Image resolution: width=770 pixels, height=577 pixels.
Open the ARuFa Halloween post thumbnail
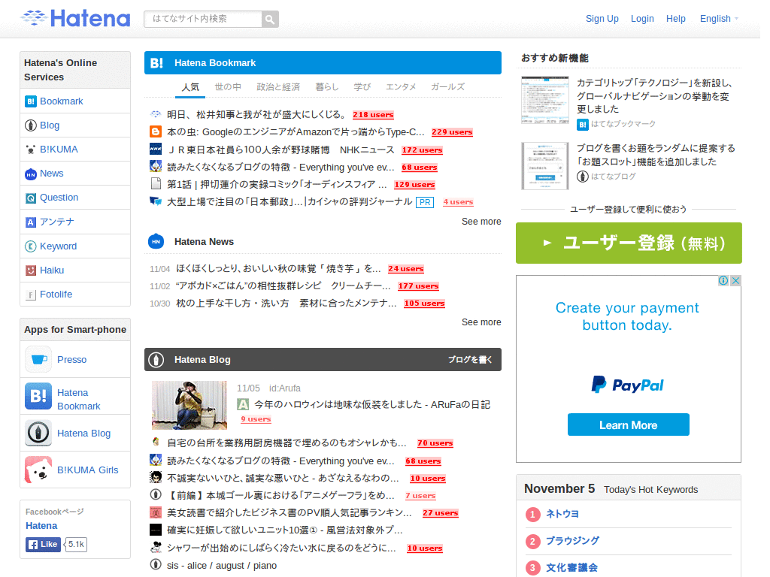(x=189, y=405)
